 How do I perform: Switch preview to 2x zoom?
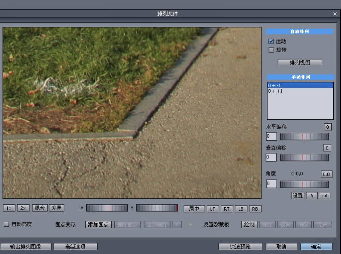click(23, 208)
